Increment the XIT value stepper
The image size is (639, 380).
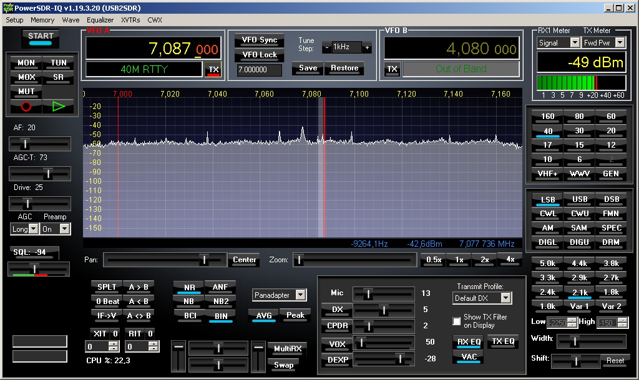click(x=113, y=344)
